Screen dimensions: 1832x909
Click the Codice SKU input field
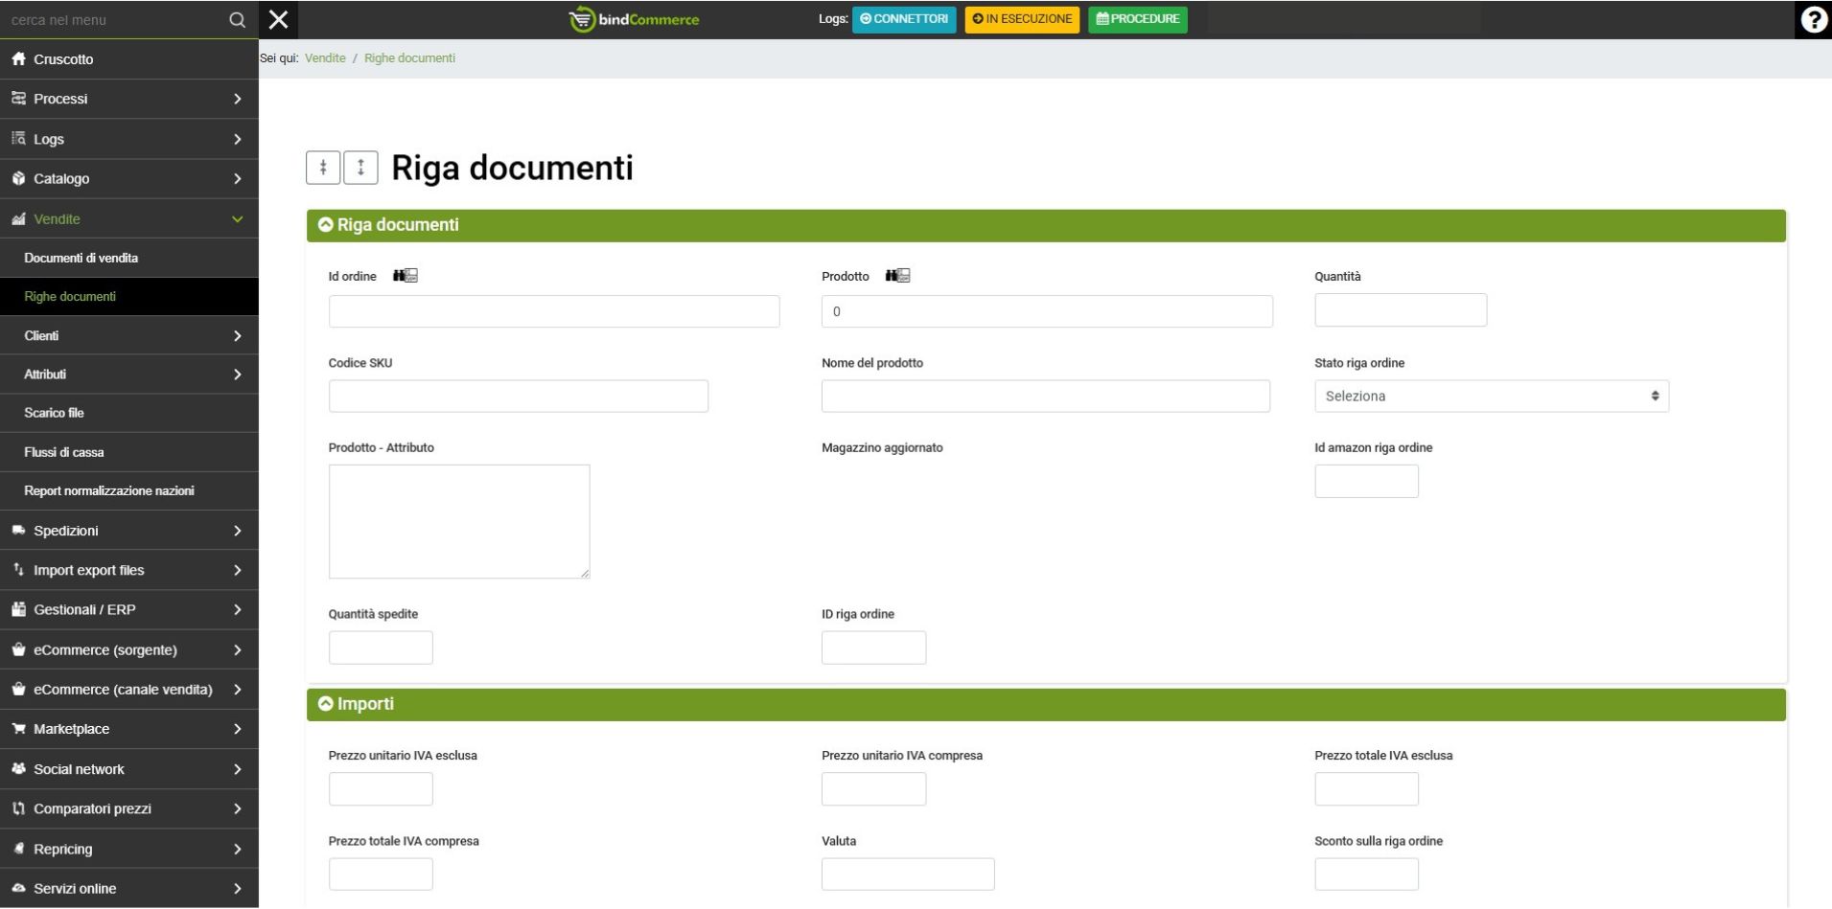518,397
